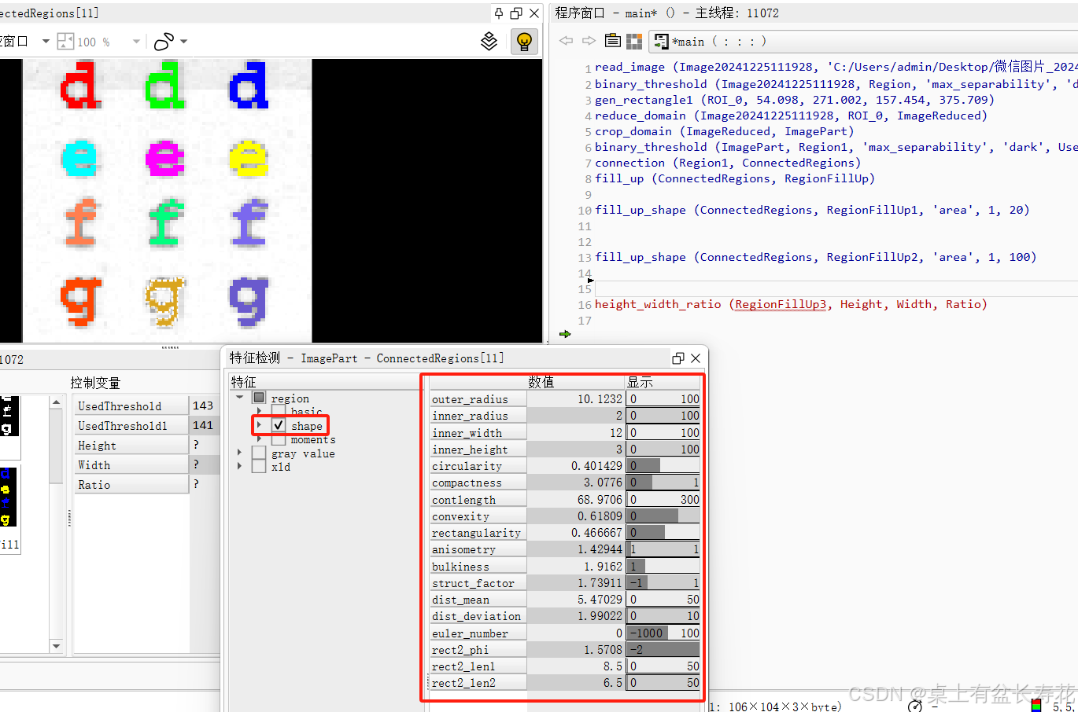Viewport: 1078px width, 712px height.
Task: Adjust the circularity display range bar
Action: pyautogui.click(x=663, y=465)
